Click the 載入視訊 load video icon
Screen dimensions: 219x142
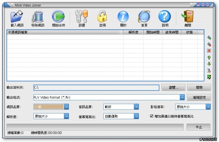pos(17,16)
